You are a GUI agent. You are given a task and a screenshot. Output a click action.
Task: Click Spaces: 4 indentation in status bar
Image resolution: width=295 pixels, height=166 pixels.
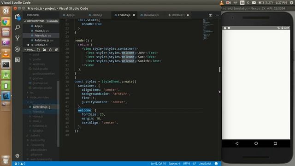tap(174, 164)
